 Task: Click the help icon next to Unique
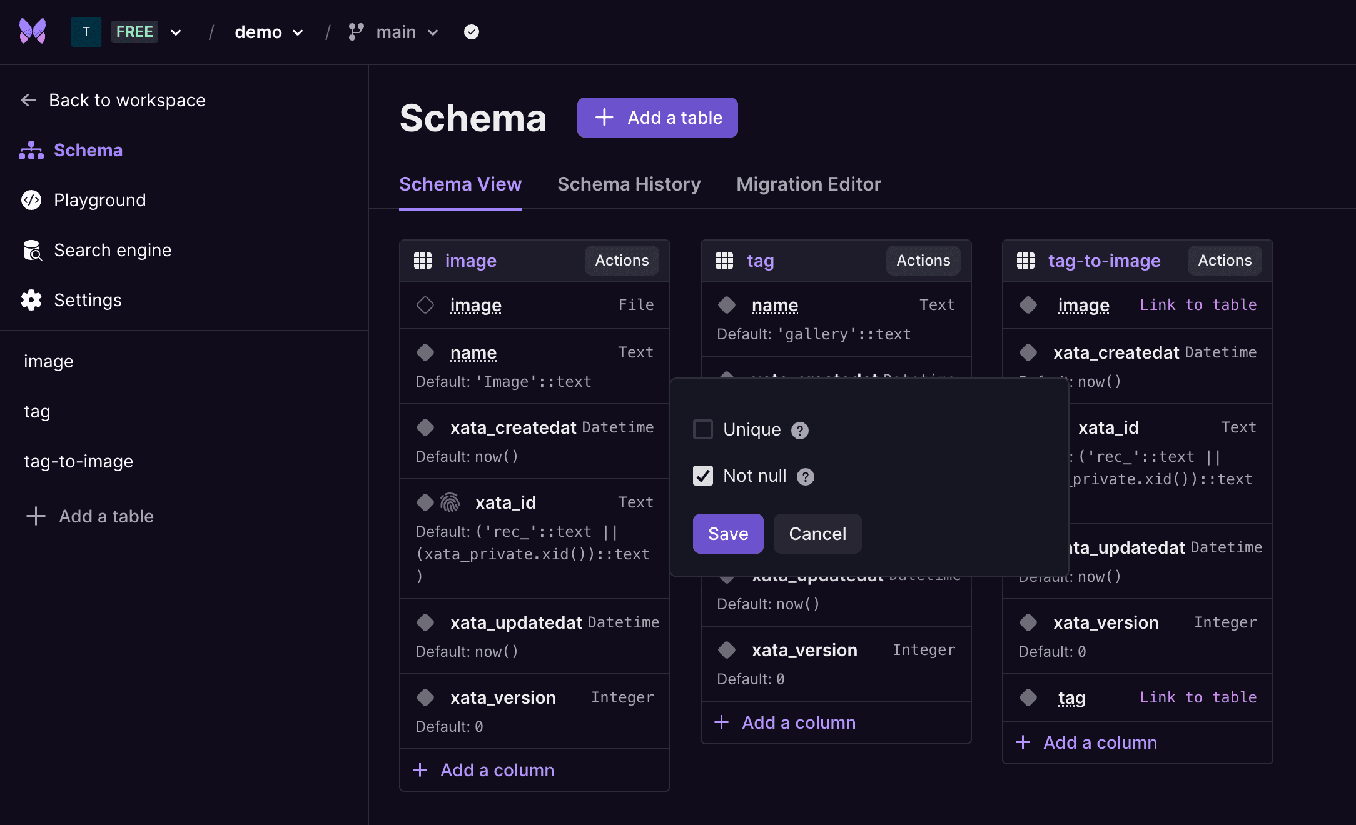coord(799,430)
